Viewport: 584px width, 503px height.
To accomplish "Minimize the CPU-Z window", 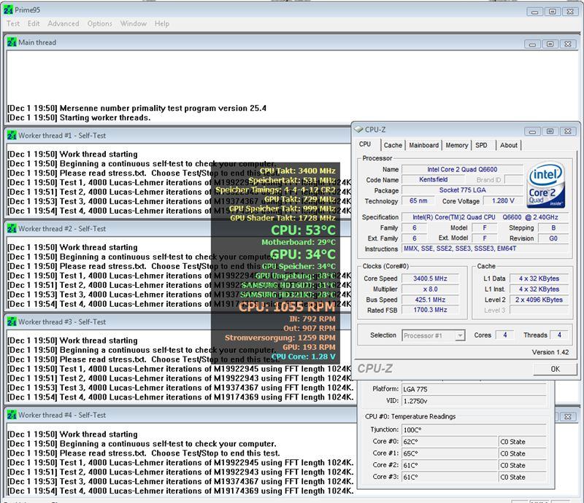I will [532, 131].
